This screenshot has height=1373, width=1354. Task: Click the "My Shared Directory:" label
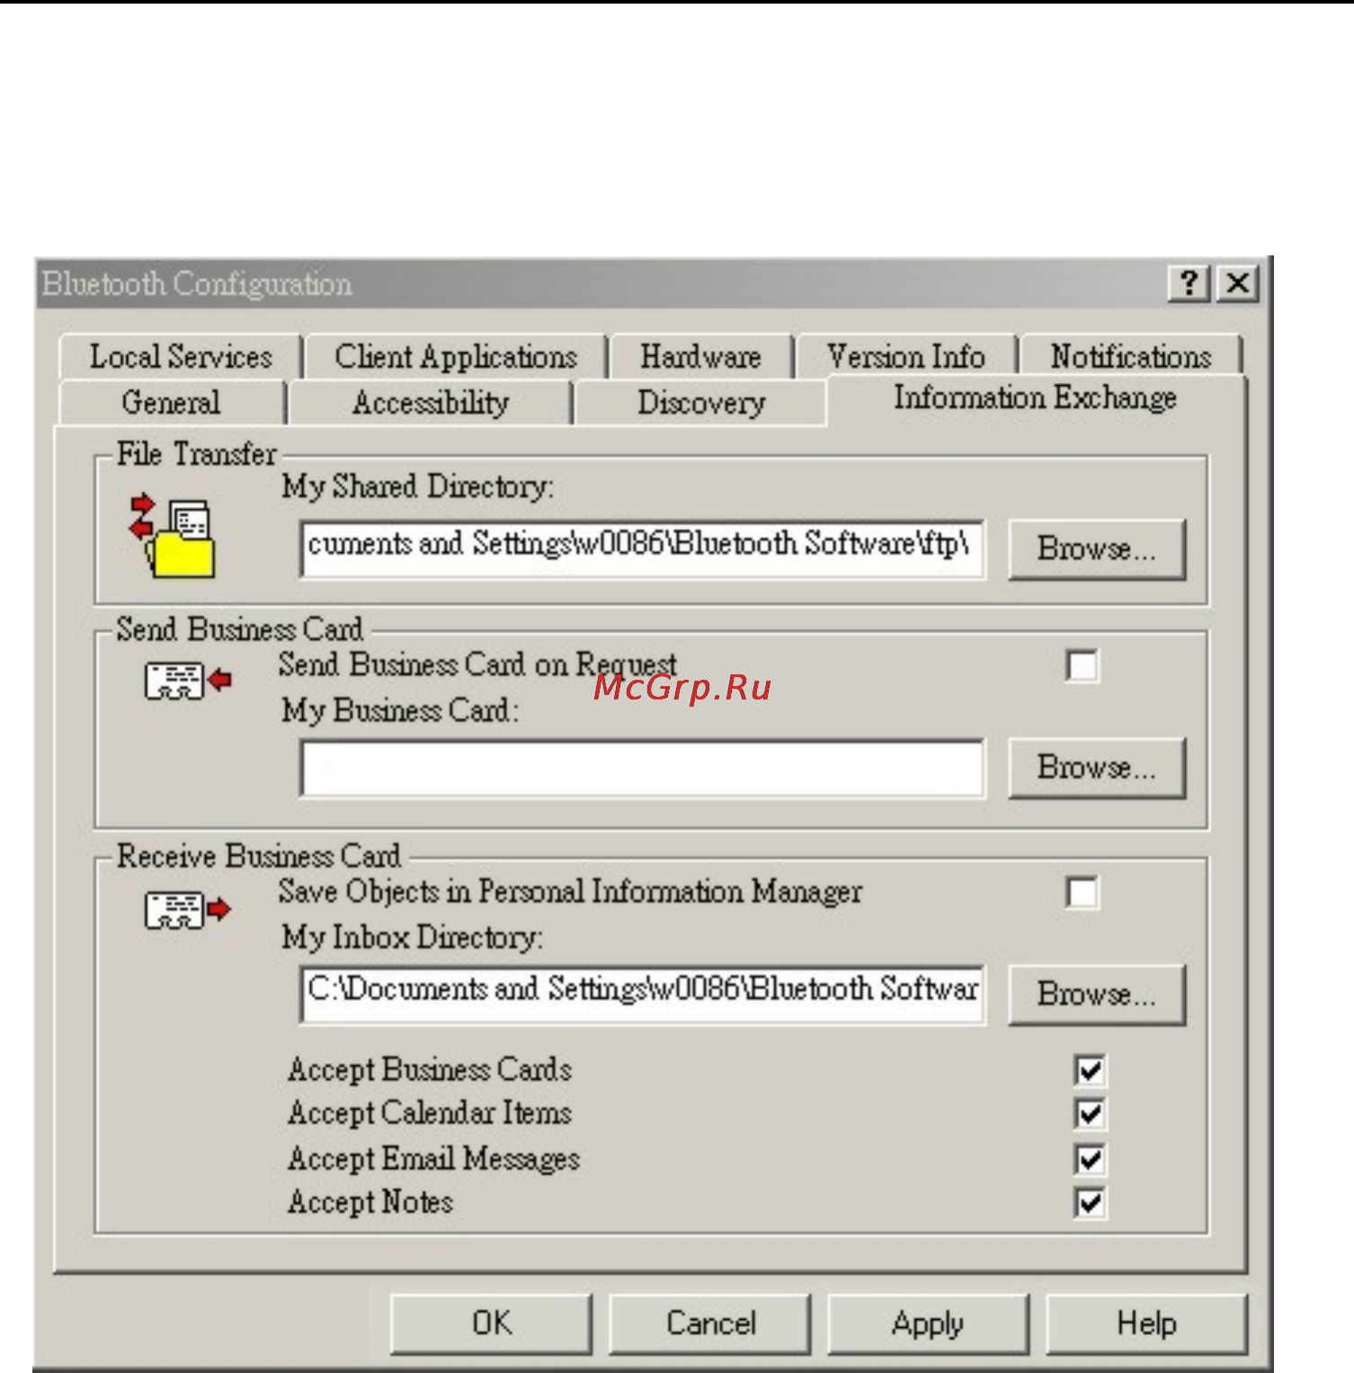tap(418, 486)
